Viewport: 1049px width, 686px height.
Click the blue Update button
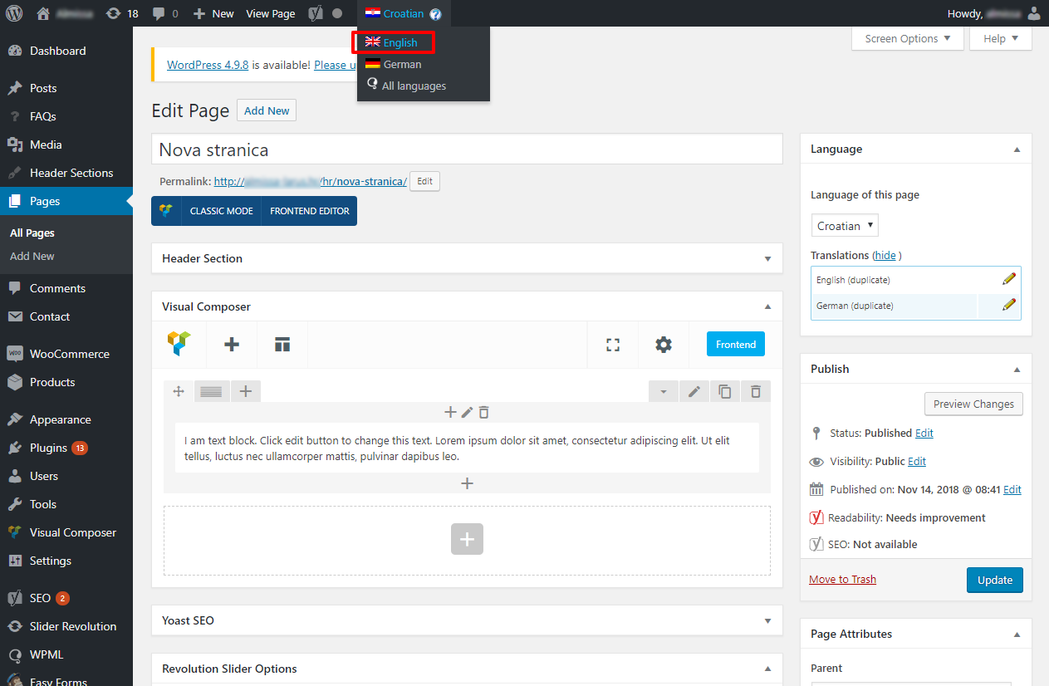(994, 580)
